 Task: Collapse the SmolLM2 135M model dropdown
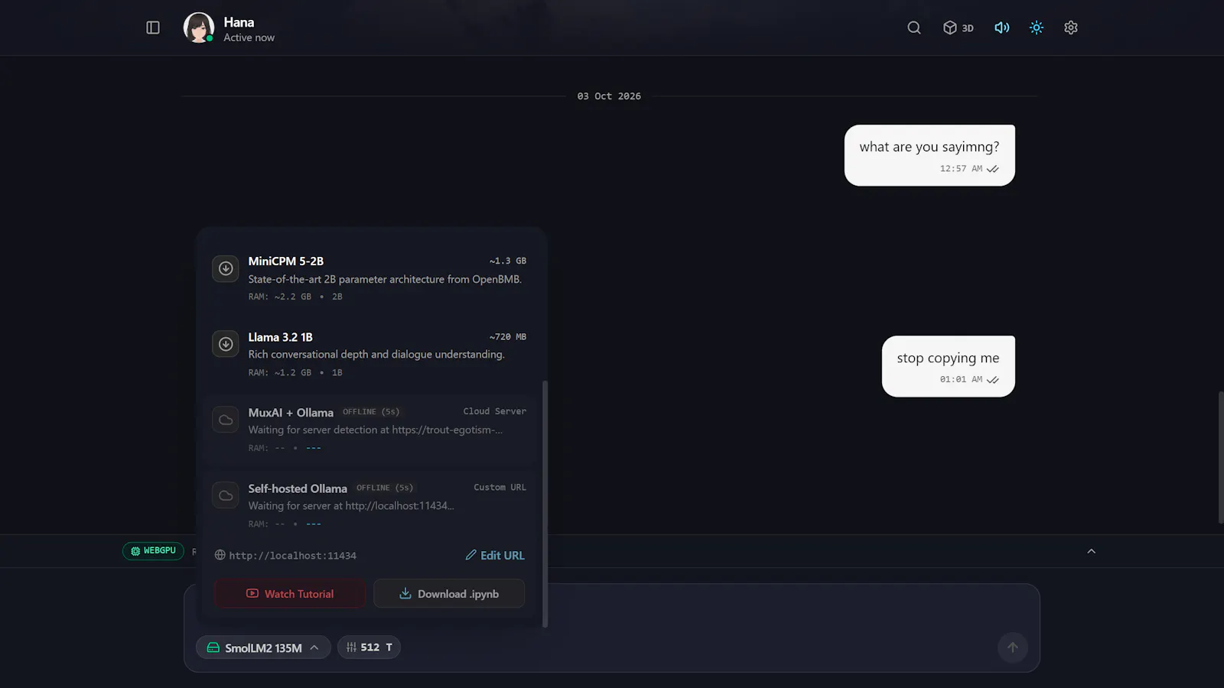pyautogui.click(x=263, y=647)
